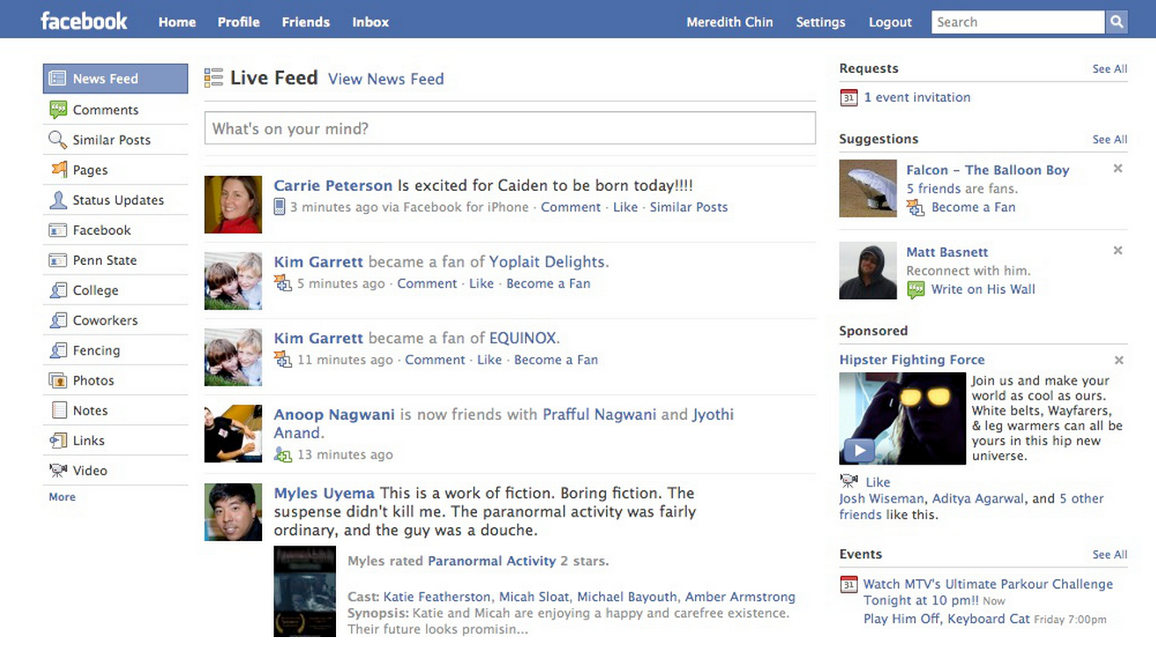Click the News Feed sidebar icon

coord(58,78)
